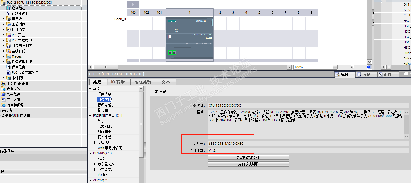Screen dimensions: 411x183
Task: Click the 安全设置 icon
Action: pyautogui.click(x=3, y=89)
